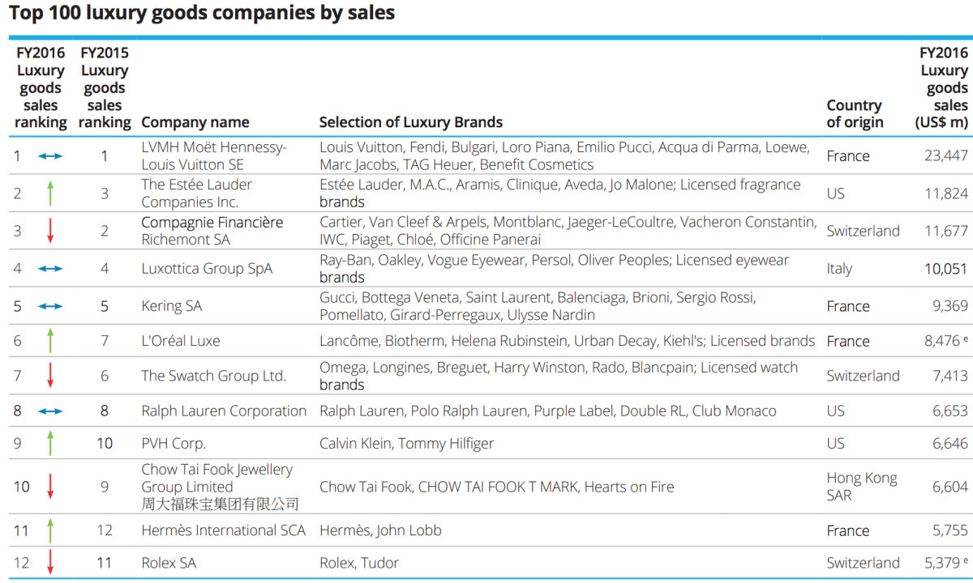
Task: Click the FY2015 ranking column header
Action: [105, 87]
